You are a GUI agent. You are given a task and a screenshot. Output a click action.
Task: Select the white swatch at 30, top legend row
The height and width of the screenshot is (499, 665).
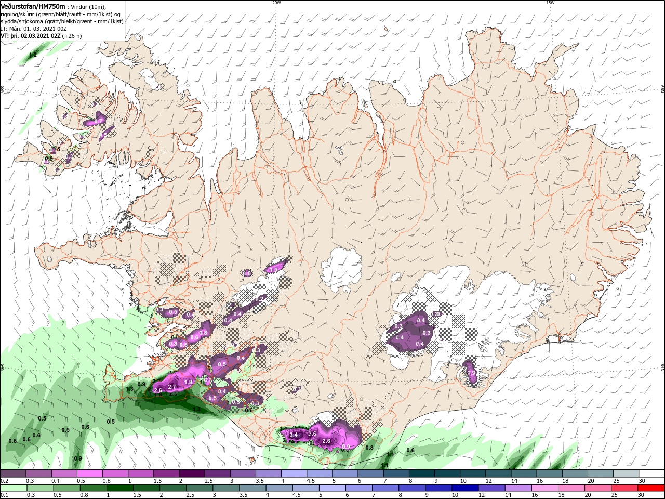(x=652, y=474)
